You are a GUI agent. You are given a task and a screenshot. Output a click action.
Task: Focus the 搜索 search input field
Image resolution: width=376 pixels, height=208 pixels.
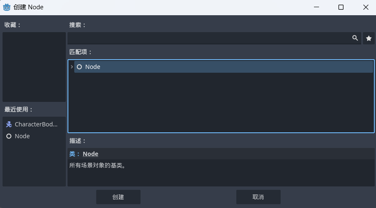(x=209, y=38)
